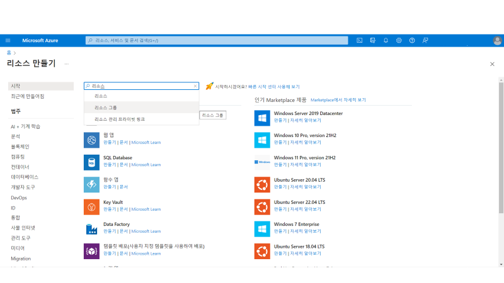Clear the marketplace search box text
Image resolution: width=504 pixels, height=283 pixels.
195,86
